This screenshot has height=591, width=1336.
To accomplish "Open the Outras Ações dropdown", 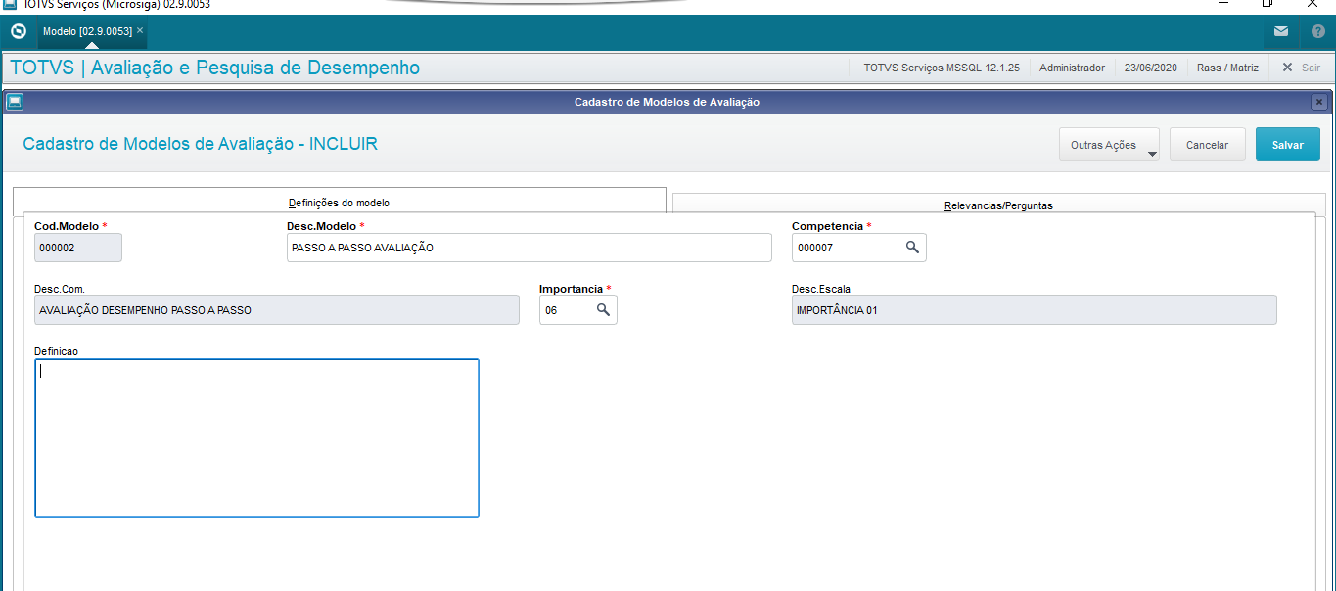I will coord(1109,145).
